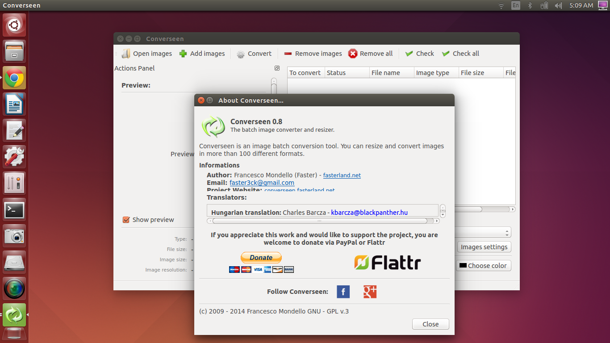610x343 pixels.
Task: Open the camera screenshot tool in launcher
Action: tap(14, 236)
